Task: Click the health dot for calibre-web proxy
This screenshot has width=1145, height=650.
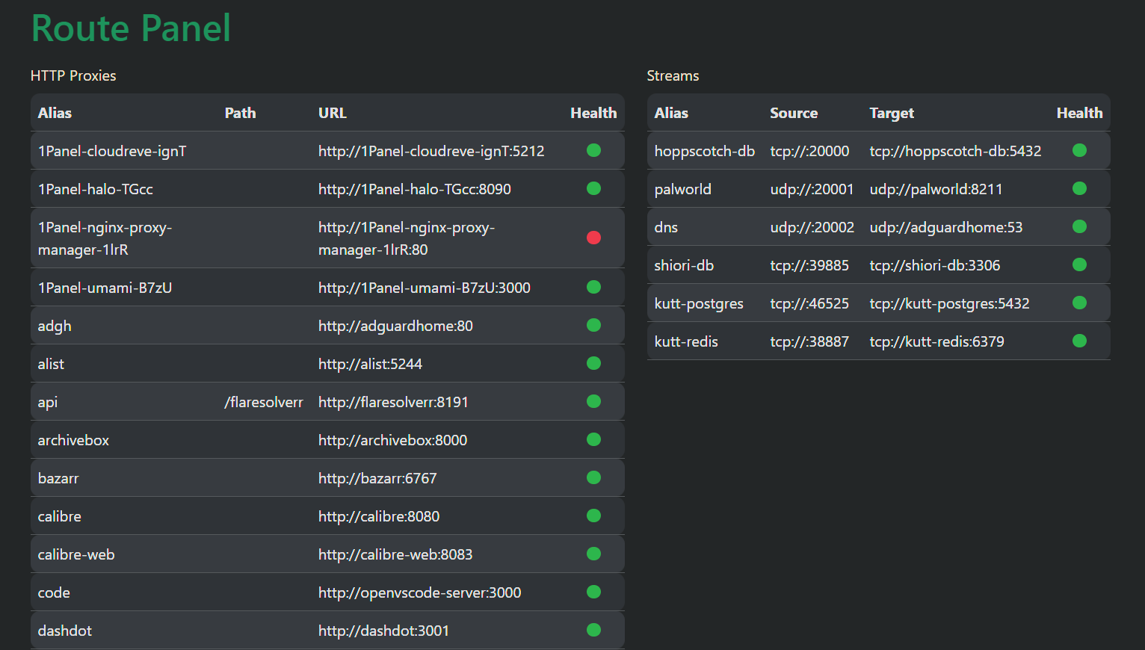Action: click(594, 554)
